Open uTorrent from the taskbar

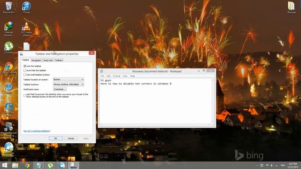[50, 165]
